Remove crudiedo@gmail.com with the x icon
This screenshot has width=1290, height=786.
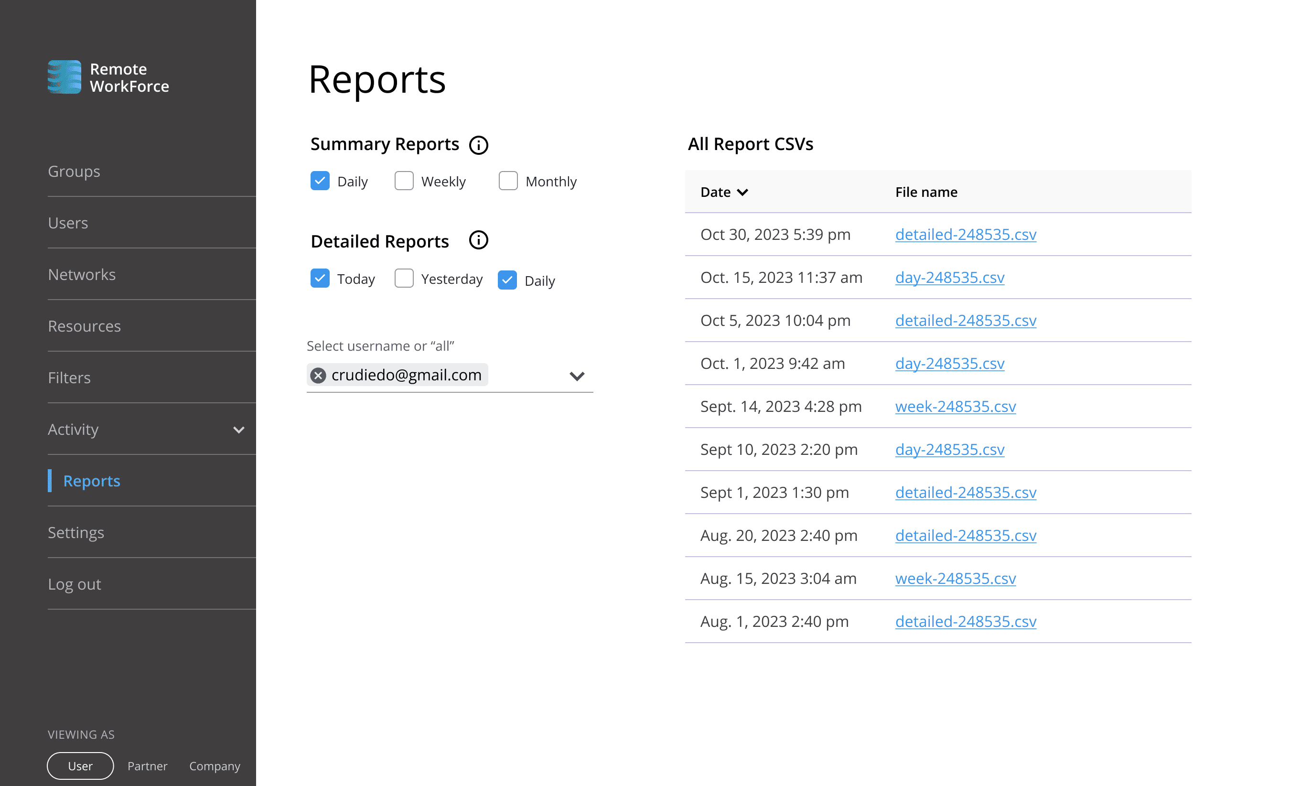(318, 375)
